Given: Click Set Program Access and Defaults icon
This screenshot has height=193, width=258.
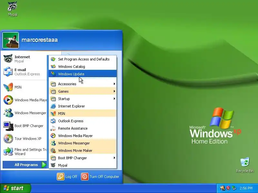Looking at the screenshot, I should point(53,59).
